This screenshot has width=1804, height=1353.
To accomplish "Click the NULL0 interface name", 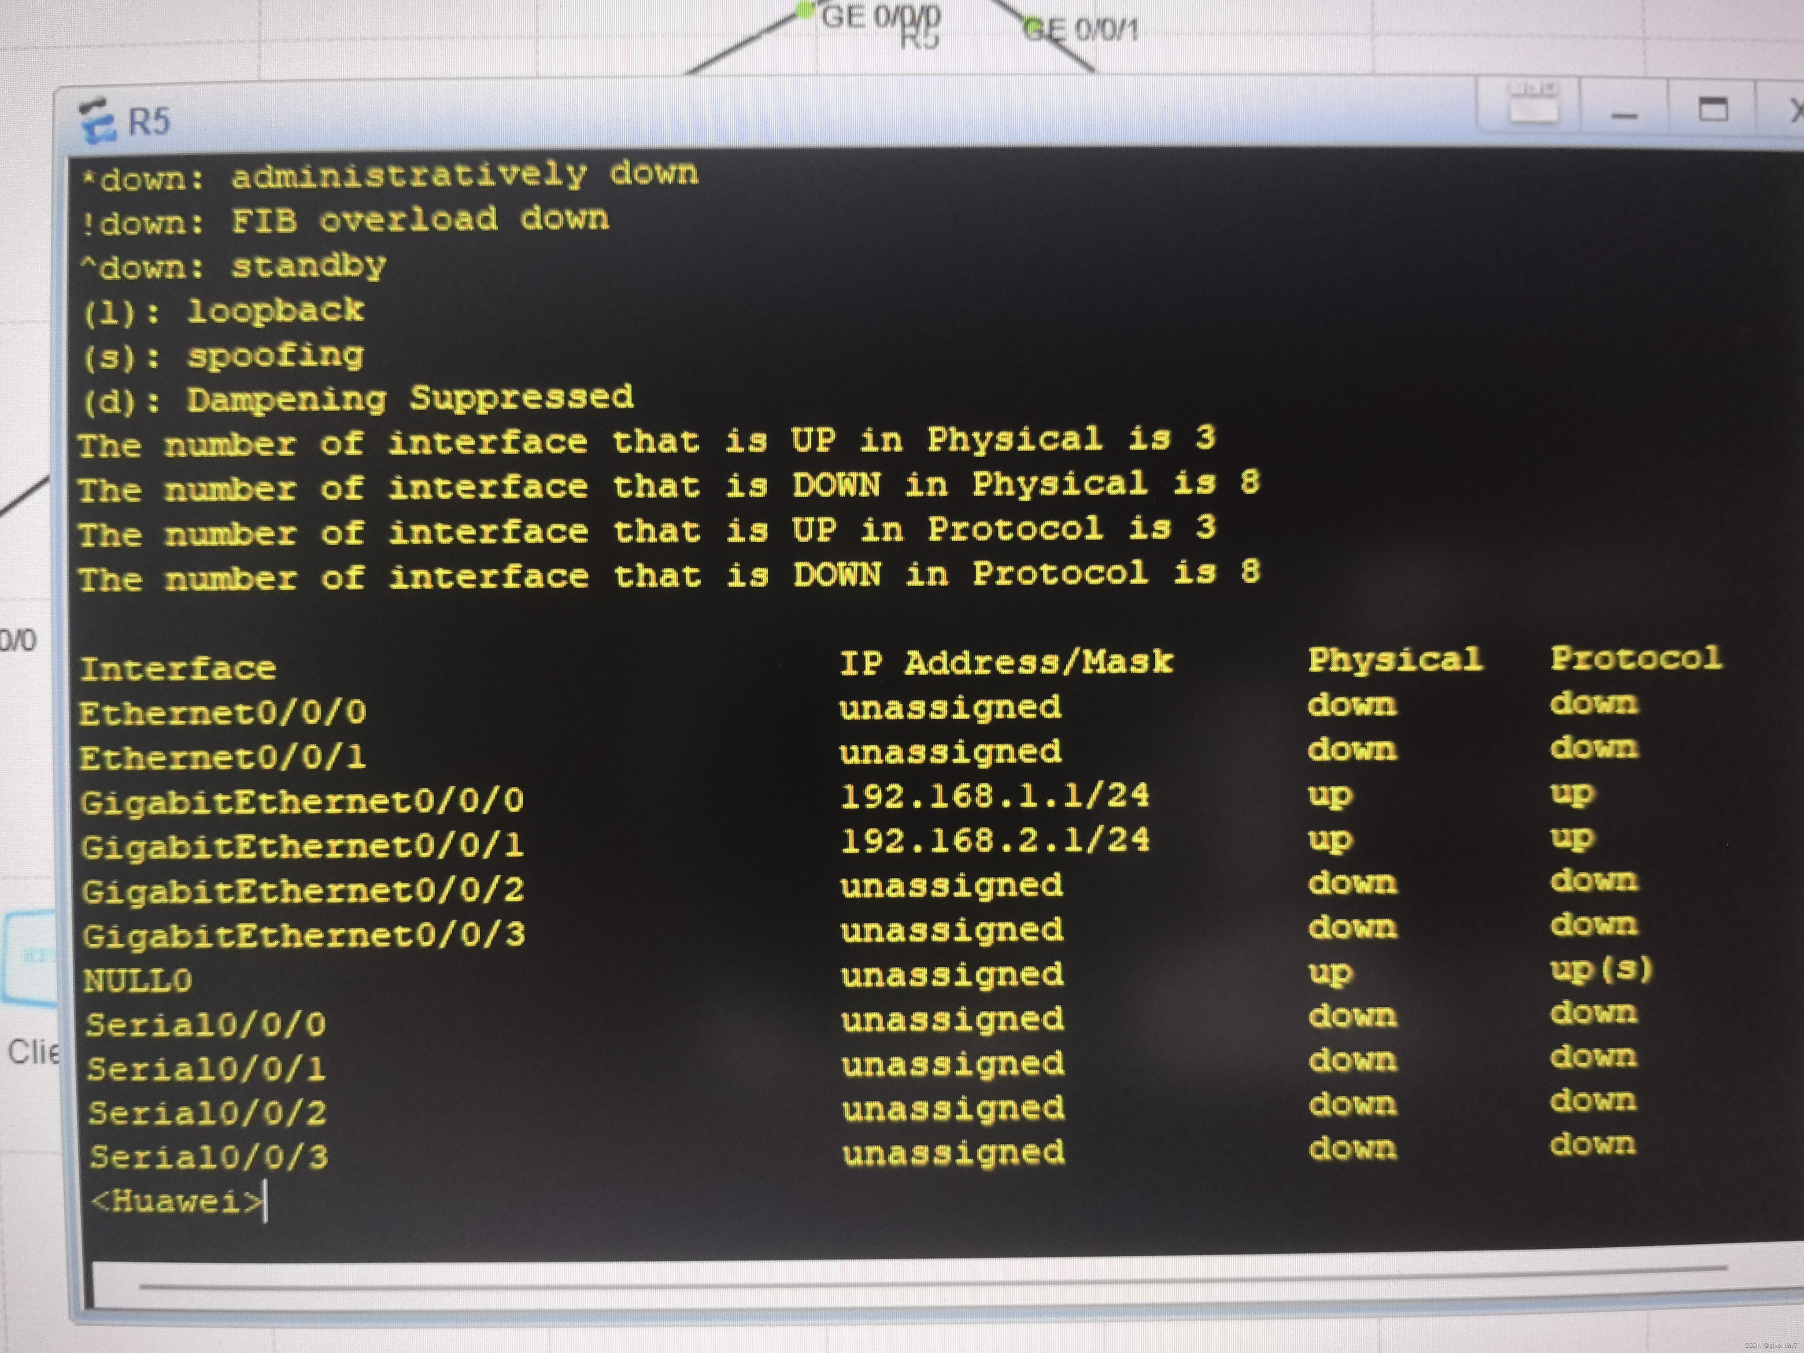I will point(138,980).
